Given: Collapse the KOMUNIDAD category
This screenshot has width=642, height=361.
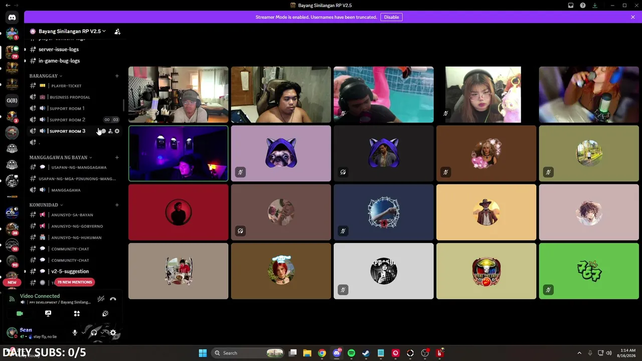Looking at the screenshot, I should [x=46, y=205].
